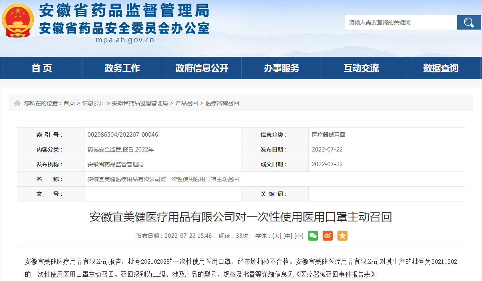The width and height of the screenshot is (482, 281).
Task: Set font size to small [小]
Action: 299,236
